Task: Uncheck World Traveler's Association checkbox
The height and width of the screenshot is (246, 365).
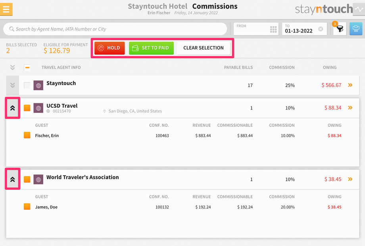Action: tap(27, 179)
